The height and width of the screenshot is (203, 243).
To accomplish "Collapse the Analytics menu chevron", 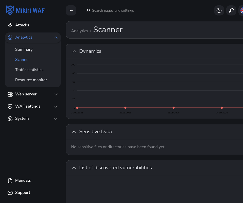I will pos(56,38).
